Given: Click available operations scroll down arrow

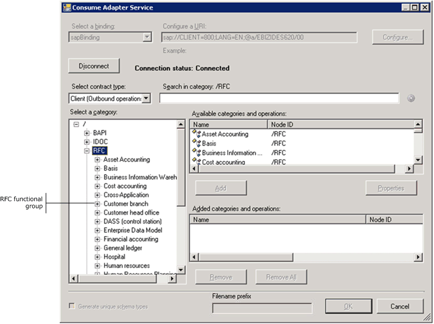Looking at the screenshot, I should [x=418, y=160].
